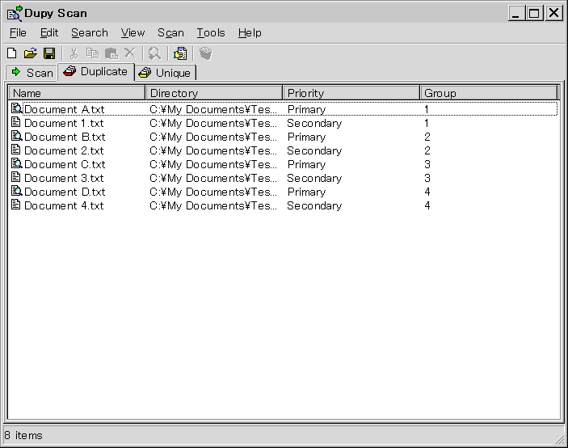This screenshot has height=448, width=568.
Task: Click the Delete X toolbar icon
Action: tap(130, 53)
